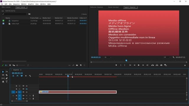Open the Fit zoom level dropdown
This screenshot has width=189, height=106.
[108, 57]
